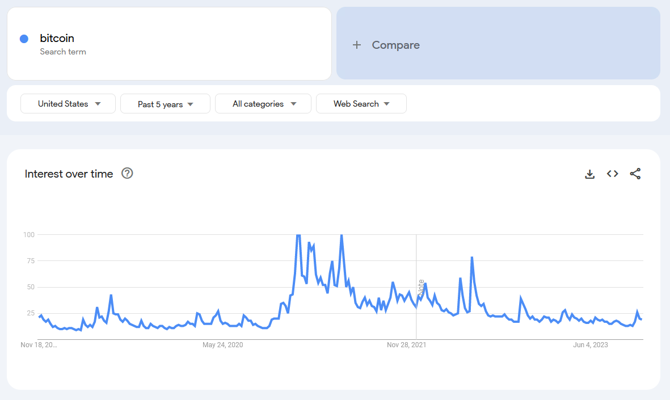Image resolution: width=670 pixels, height=400 pixels.
Task: Open the embed code icon
Action: [x=612, y=174]
